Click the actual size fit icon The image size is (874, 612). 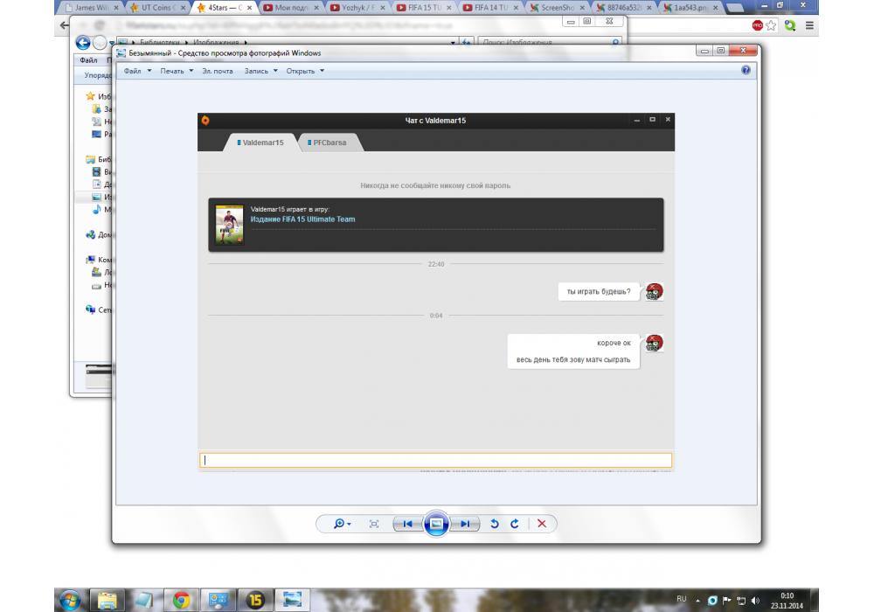[374, 524]
